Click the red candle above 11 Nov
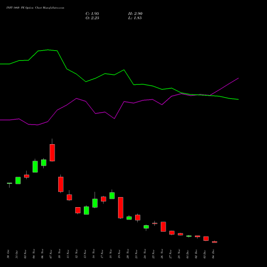The height and width of the screenshot is (267, 267). coord(69,197)
